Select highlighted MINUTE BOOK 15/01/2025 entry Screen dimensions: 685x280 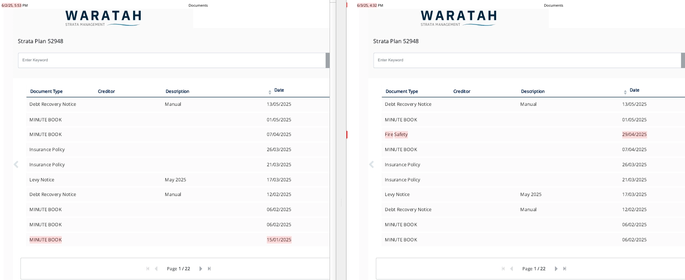[45, 240]
